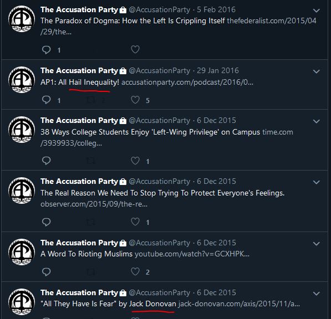Like the 38 Ways College Students tweet
This screenshot has width=331, height=319.
pos(135,161)
